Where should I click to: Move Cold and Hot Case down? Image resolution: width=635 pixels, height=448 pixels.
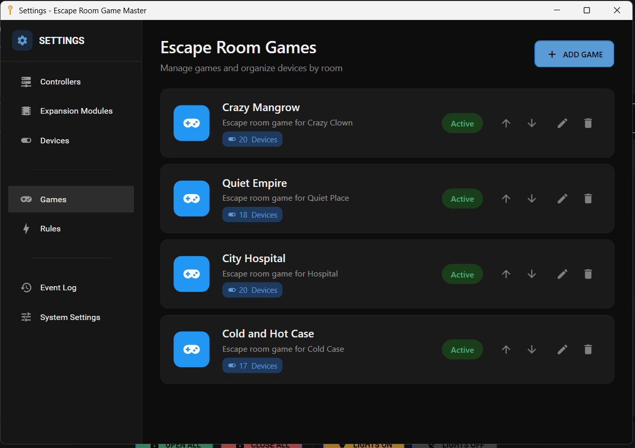point(532,350)
